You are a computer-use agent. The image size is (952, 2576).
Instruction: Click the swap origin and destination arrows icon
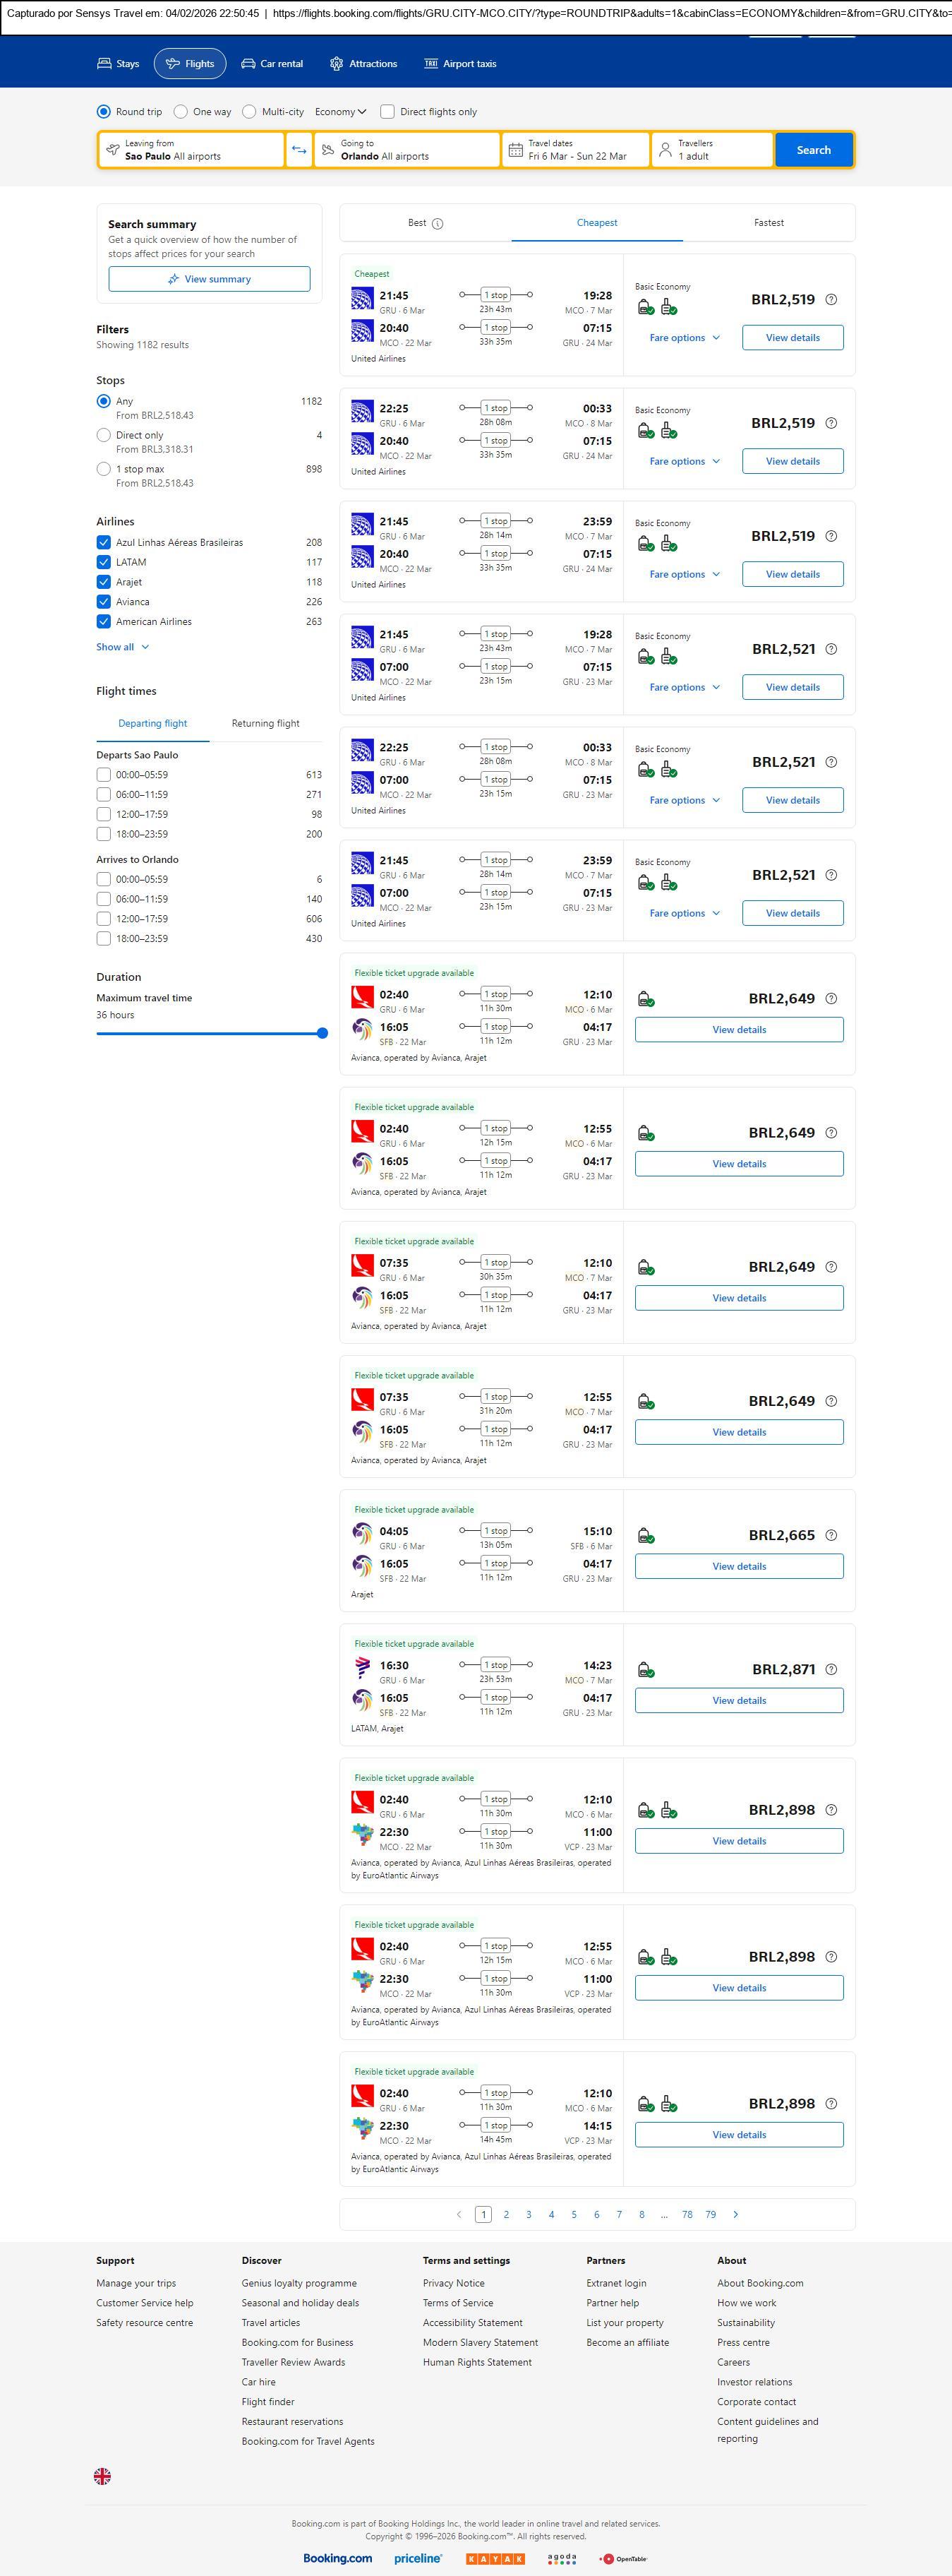[x=299, y=150]
